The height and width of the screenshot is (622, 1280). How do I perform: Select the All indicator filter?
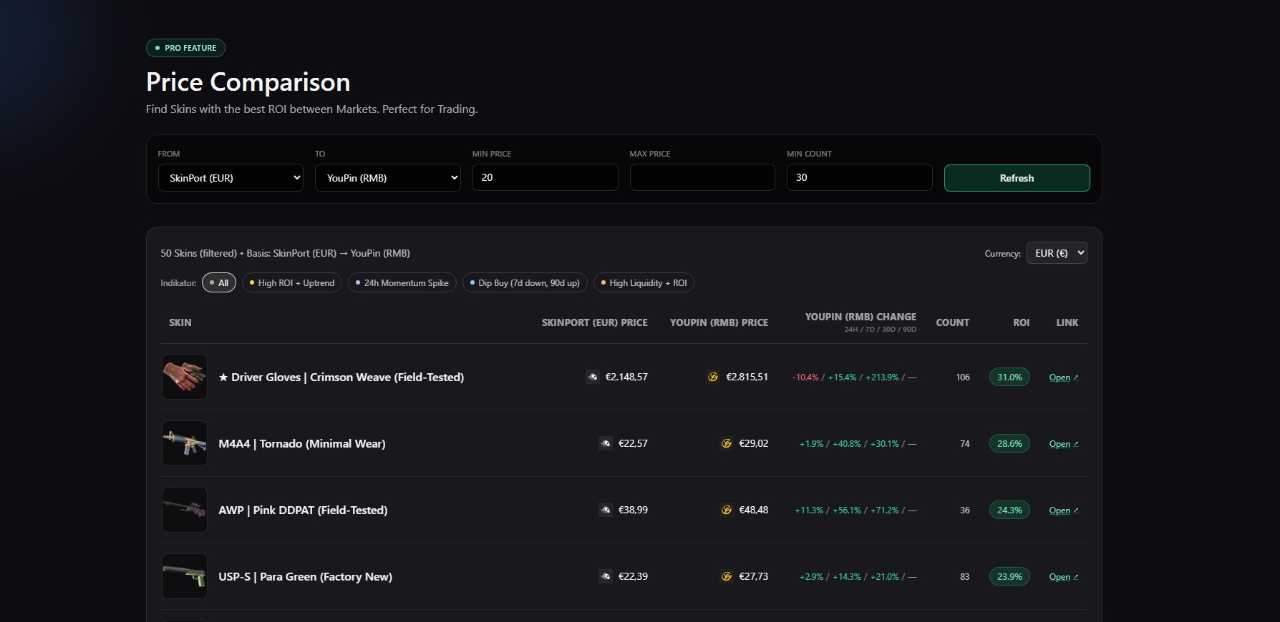(x=219, y=283)
